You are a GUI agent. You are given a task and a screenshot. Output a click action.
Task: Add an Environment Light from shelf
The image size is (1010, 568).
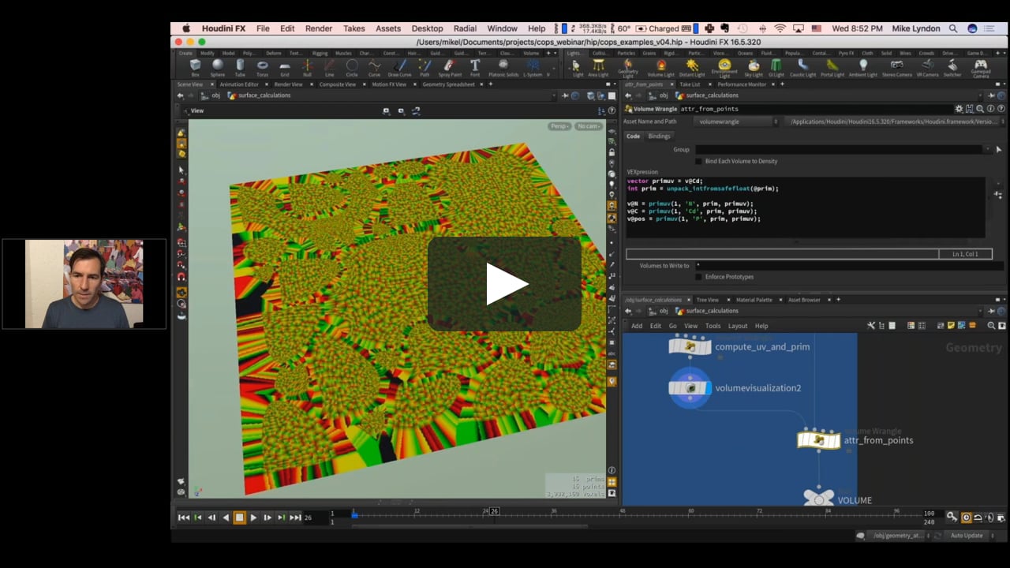(x=724, y=68)
